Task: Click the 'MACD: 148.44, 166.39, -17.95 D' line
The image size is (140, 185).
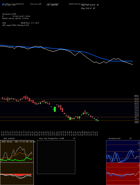Action: point(15,18)
